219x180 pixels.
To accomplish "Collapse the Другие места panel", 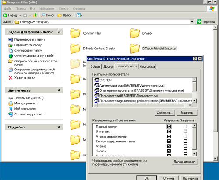I will (x=59, y=90).
